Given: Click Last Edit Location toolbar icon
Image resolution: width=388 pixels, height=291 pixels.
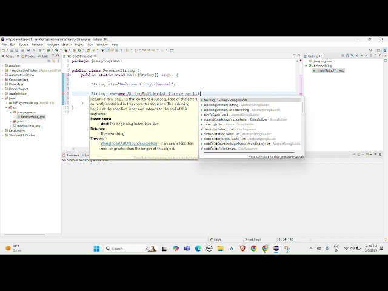Looking at the screenshot, I should pyautogui.click(x=144, y=50).
